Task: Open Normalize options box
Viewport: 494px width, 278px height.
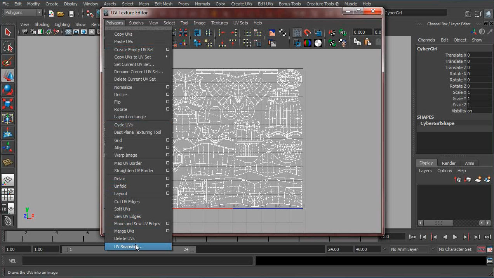Action: [x=168, y=87]
